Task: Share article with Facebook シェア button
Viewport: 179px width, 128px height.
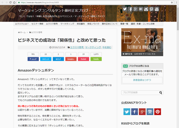Action: point(33,59)
